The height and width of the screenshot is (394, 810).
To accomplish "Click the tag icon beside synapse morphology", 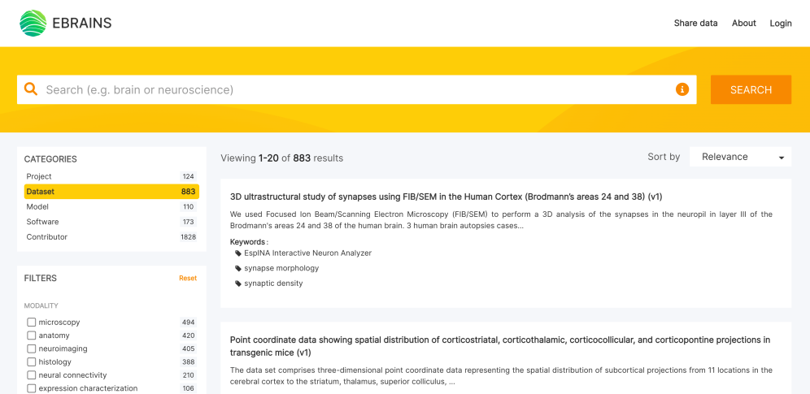I will click(238, 268).
